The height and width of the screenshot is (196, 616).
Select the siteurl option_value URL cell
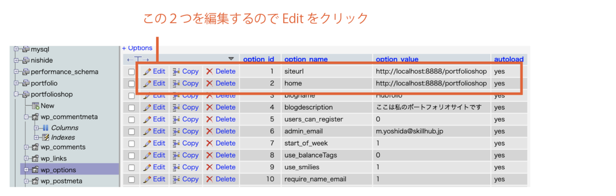[431, 71]
